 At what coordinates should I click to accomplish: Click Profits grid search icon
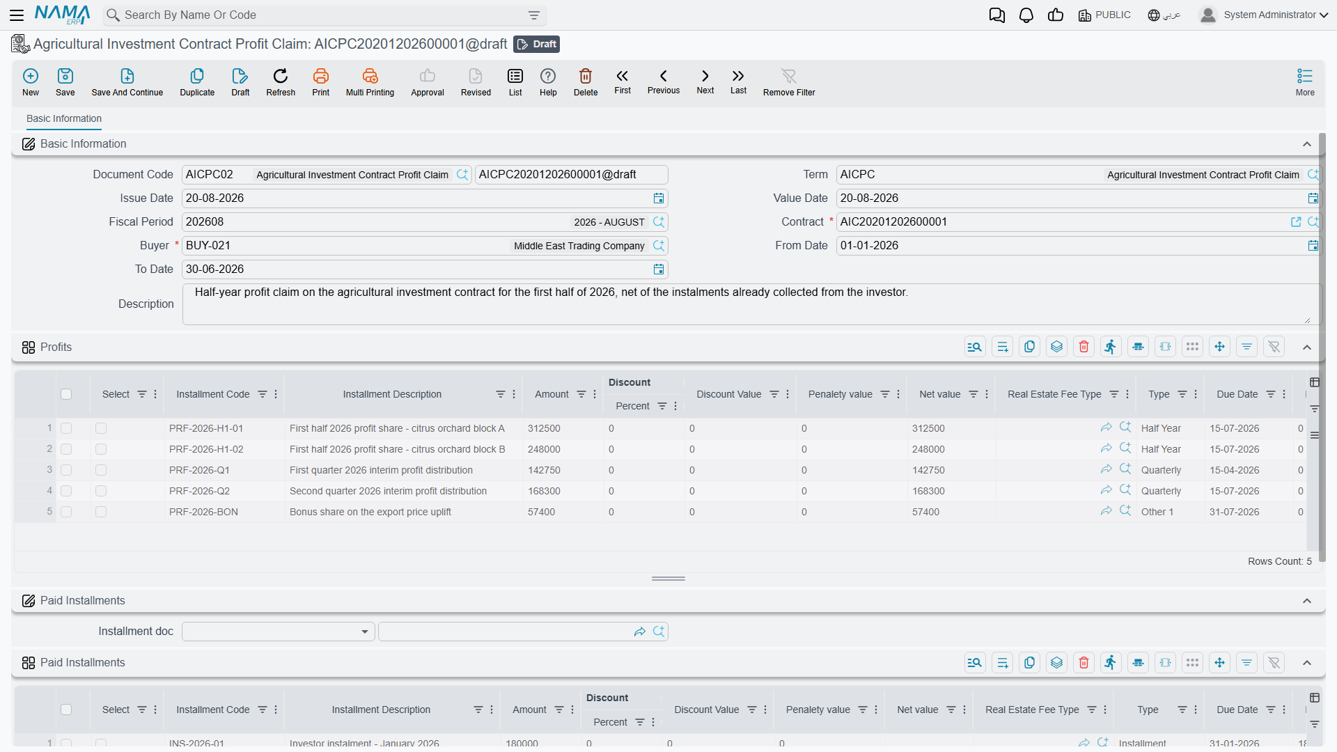point(975,347)
